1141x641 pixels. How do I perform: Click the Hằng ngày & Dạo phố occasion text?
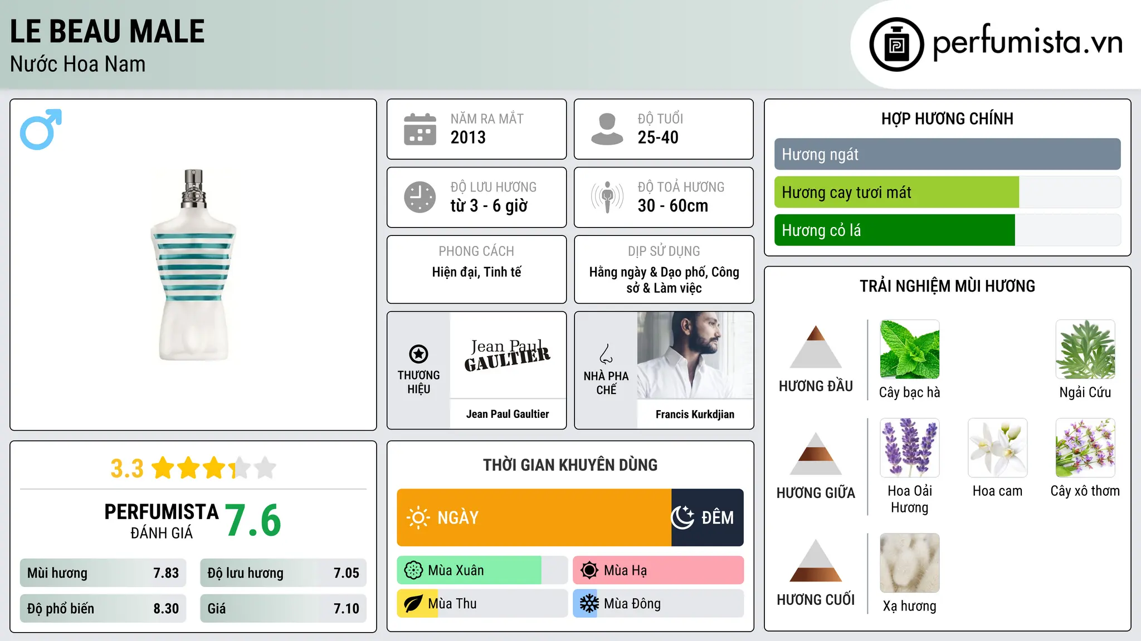[x=664, y=280]
